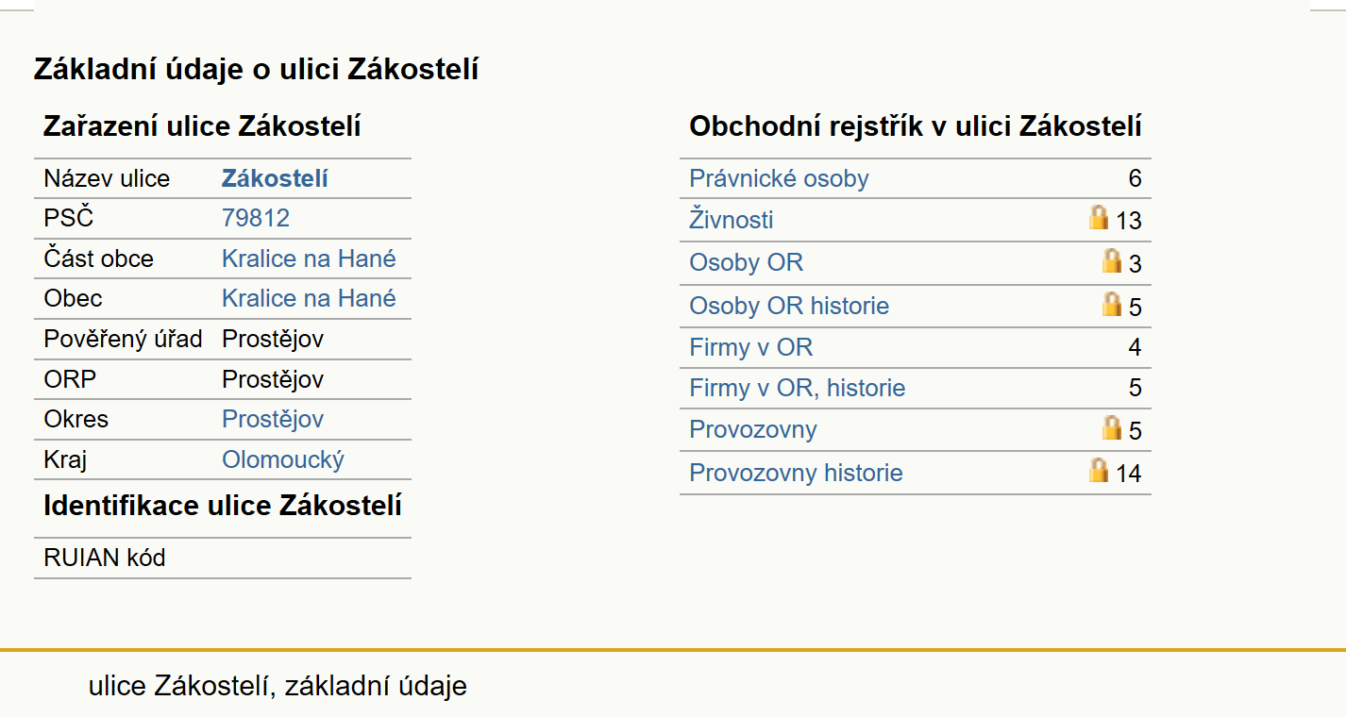Follow the Kralice na Hané link in the Část obce row

(x=309, y=258)
